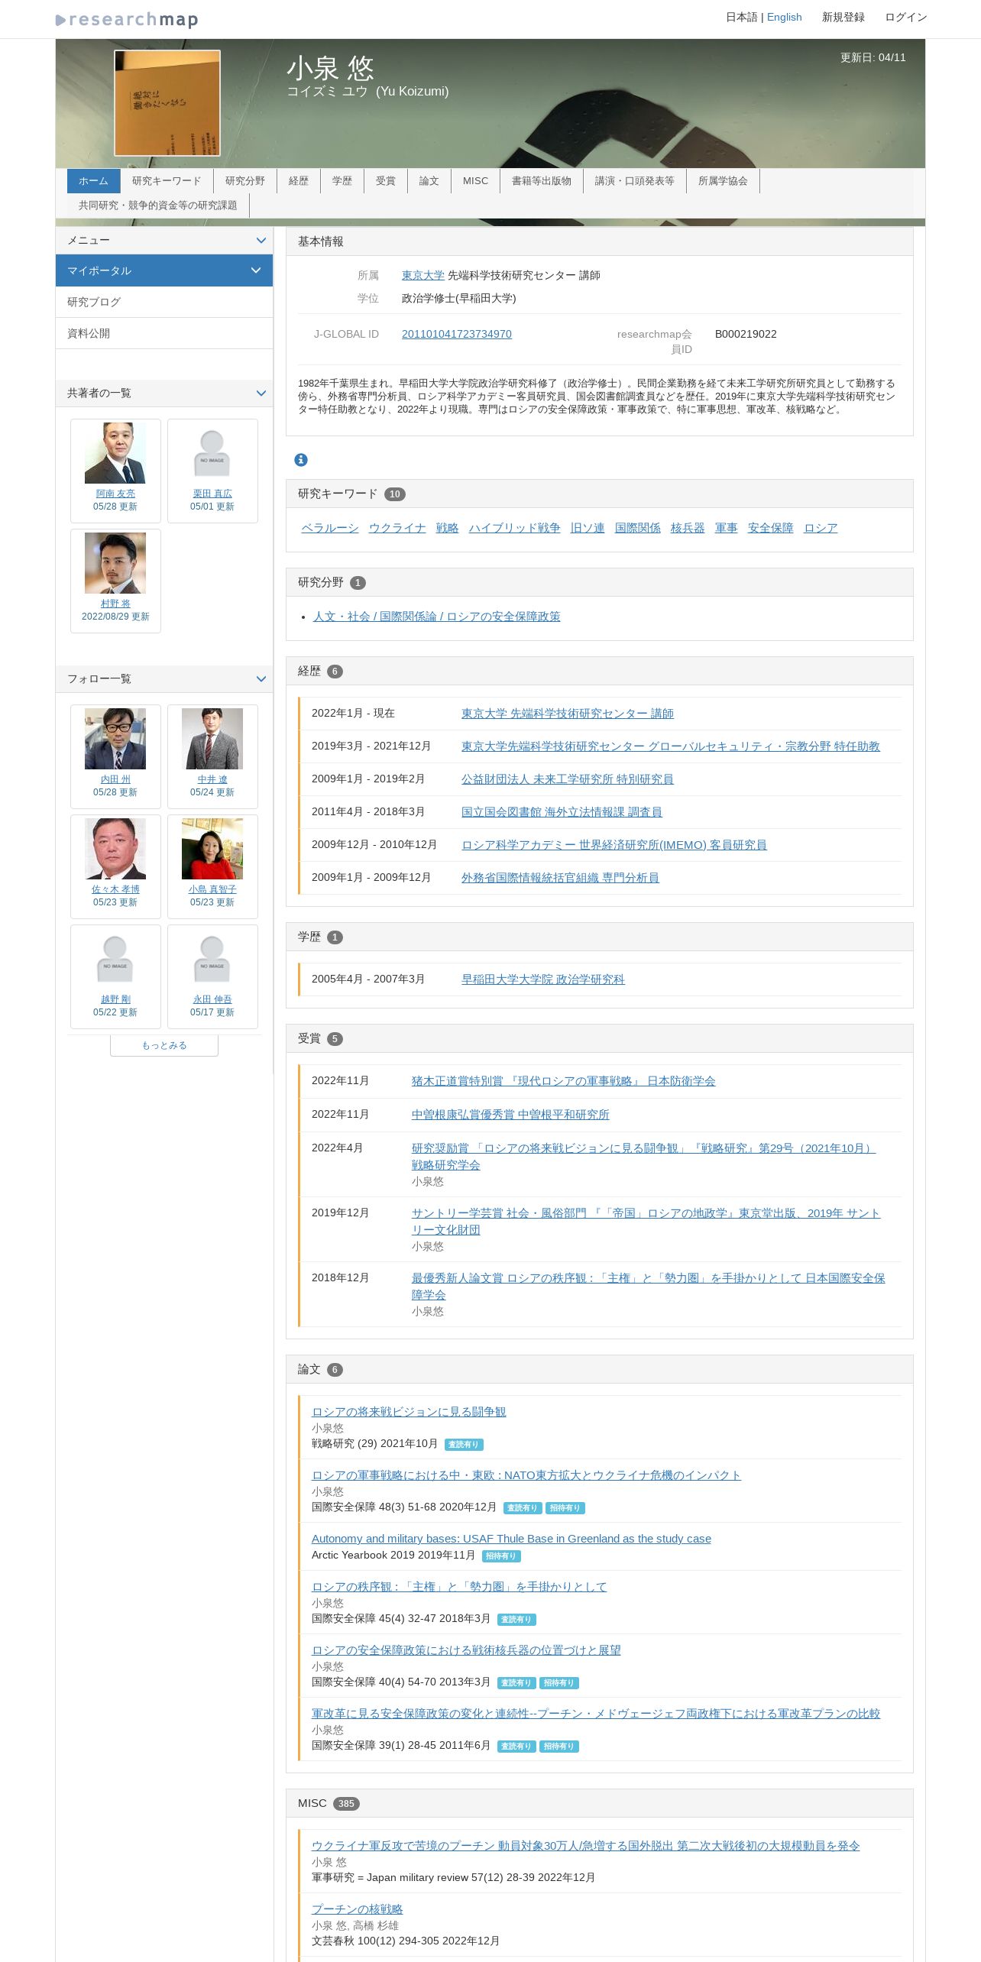Open 人文・社会 / 国際関係論 research field link

437,617
